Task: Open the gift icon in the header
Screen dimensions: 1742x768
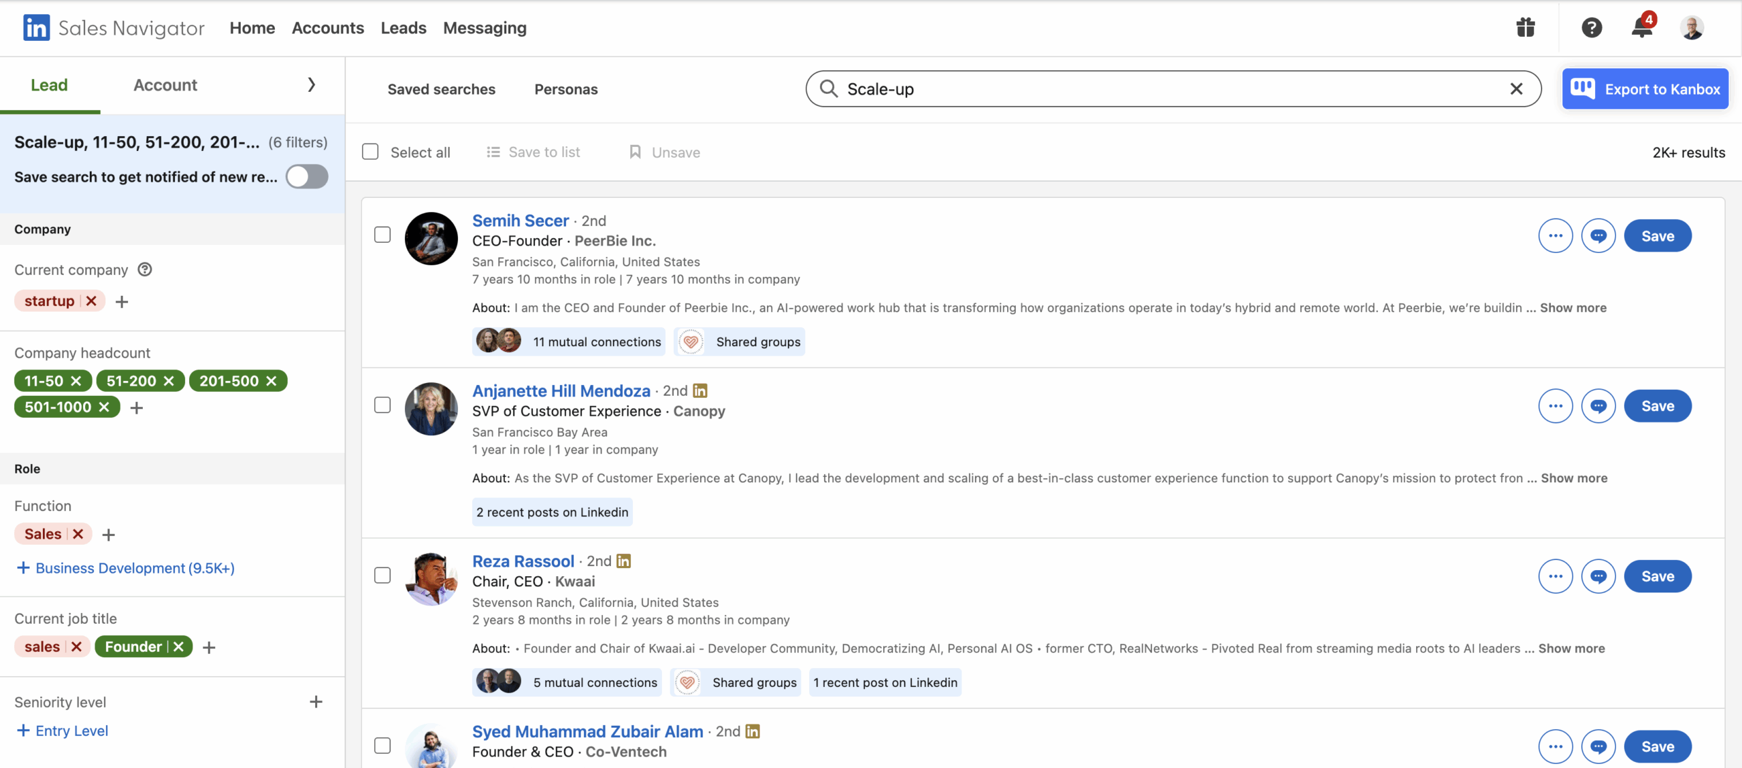Action: click(1525, 28)
